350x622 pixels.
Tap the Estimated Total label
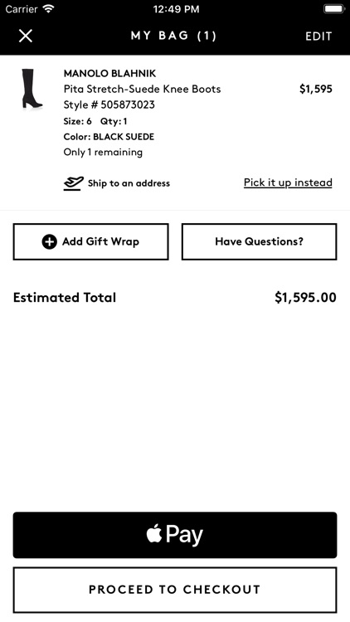(x=65, y=298)
